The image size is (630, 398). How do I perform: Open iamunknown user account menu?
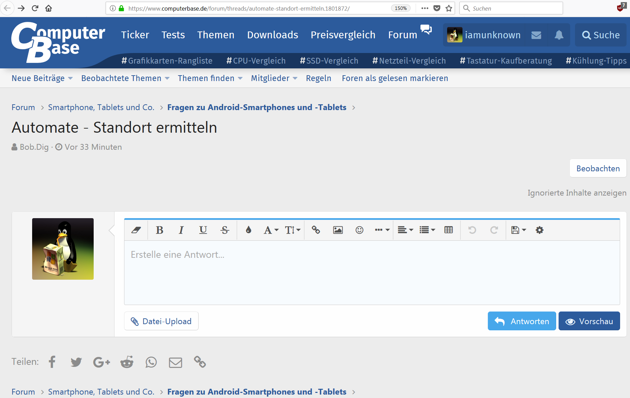[484, 35]
